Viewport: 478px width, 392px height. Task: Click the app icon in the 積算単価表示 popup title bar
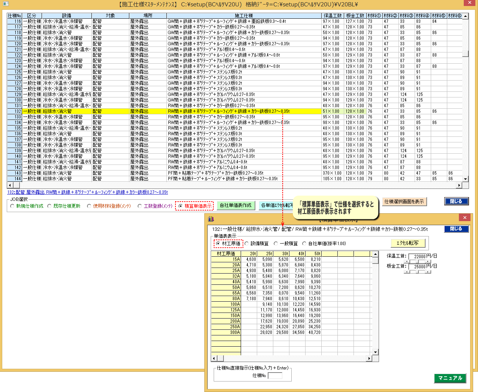[x=211, y=218]
